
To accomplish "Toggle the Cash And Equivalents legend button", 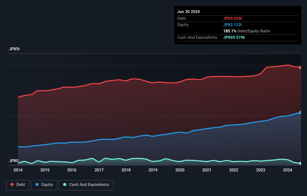I will coord(86,185).
